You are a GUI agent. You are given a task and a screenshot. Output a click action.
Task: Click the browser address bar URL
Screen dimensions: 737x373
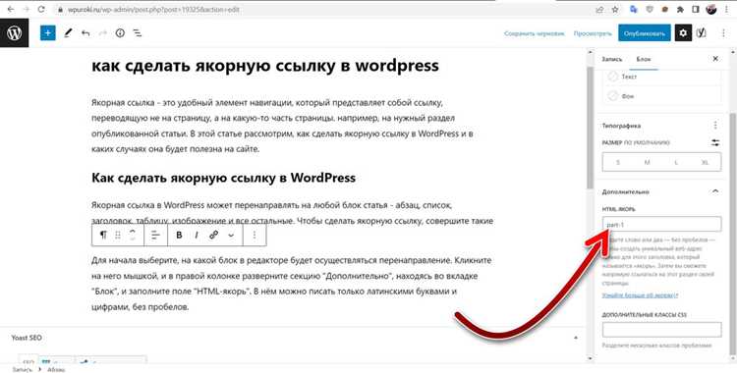click(x=154, y=10)
